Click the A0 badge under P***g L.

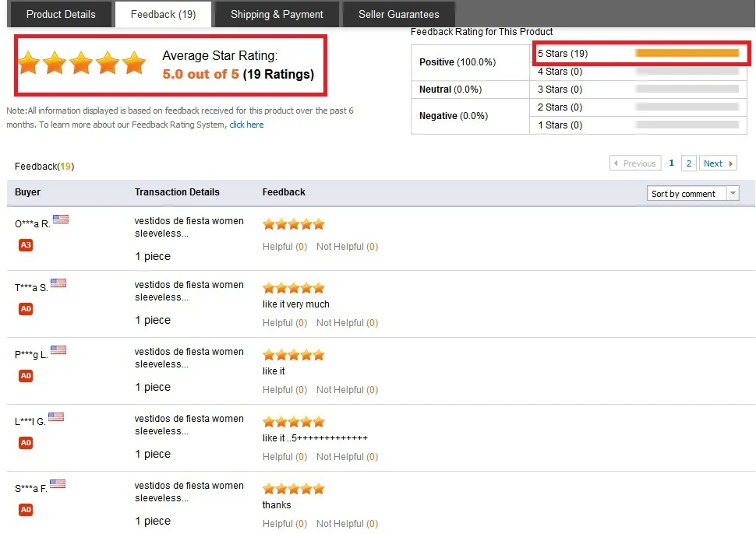[26, 376]
